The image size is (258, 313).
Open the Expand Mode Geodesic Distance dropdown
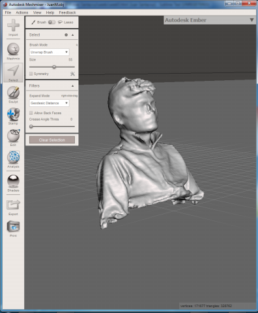click(x=50, y=103)
